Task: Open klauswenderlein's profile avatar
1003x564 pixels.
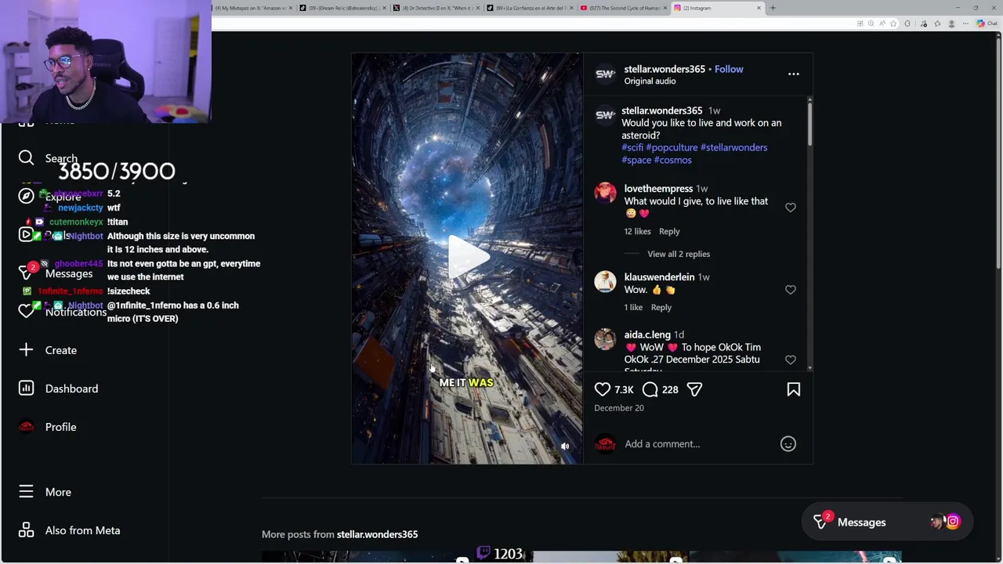Action: (x=605, y=281)
